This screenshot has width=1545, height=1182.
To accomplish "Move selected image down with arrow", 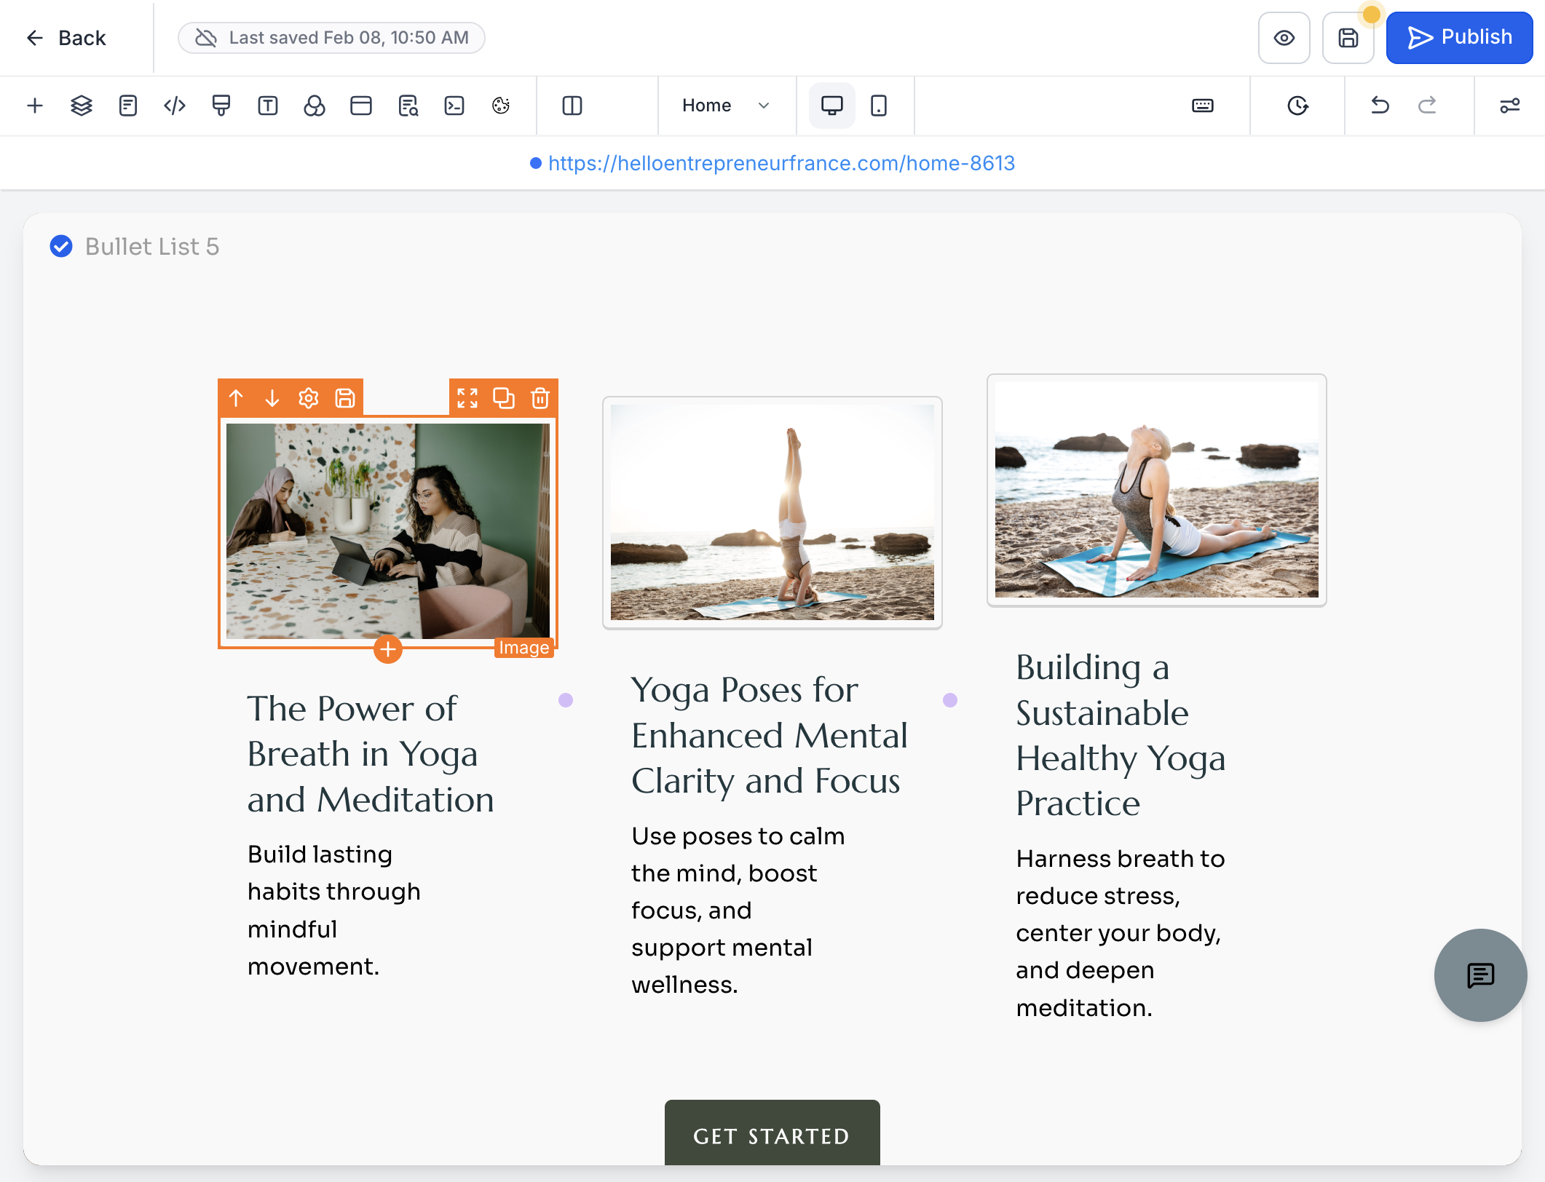I will (272, 398).
